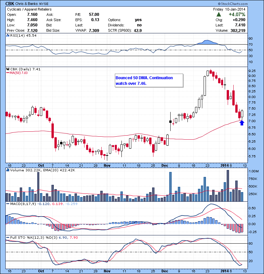Image resolution: width=264 pixels, height=274 pixels.
Task: Click the 9.25 price axis label
Action: tap(252, 71)
